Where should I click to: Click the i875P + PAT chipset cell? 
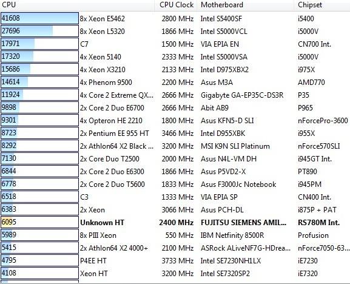(x=317, y=209)
